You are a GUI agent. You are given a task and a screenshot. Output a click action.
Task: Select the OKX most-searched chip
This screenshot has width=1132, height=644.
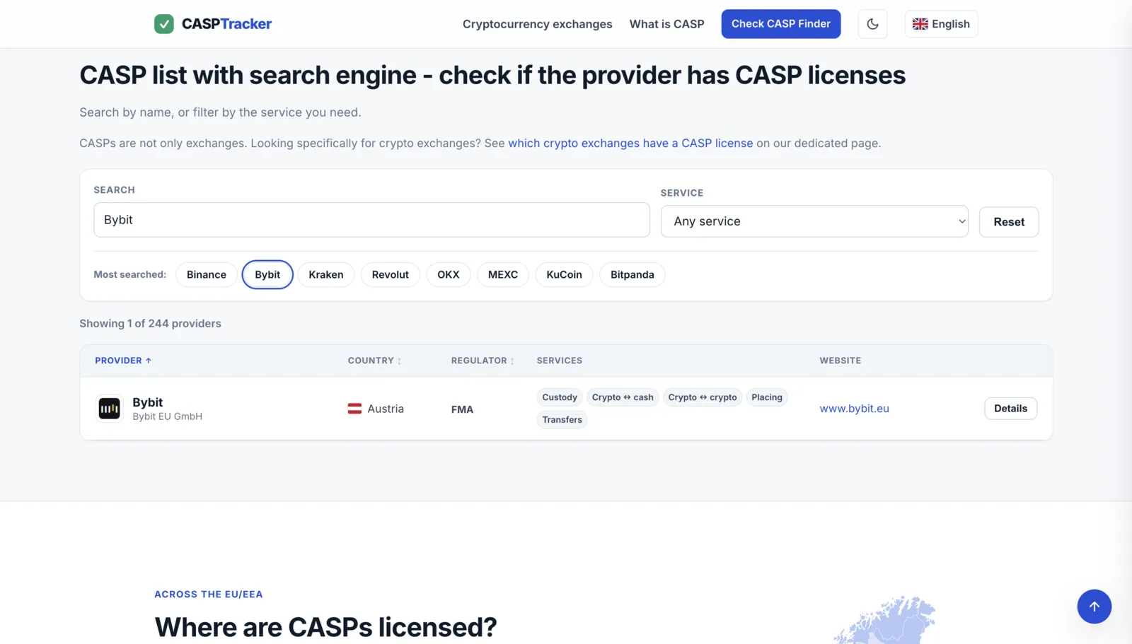coord(449,275)
